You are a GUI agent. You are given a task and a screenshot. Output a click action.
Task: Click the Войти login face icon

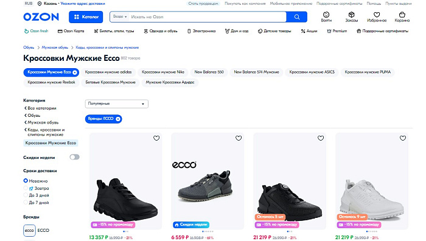click(326, 15)
